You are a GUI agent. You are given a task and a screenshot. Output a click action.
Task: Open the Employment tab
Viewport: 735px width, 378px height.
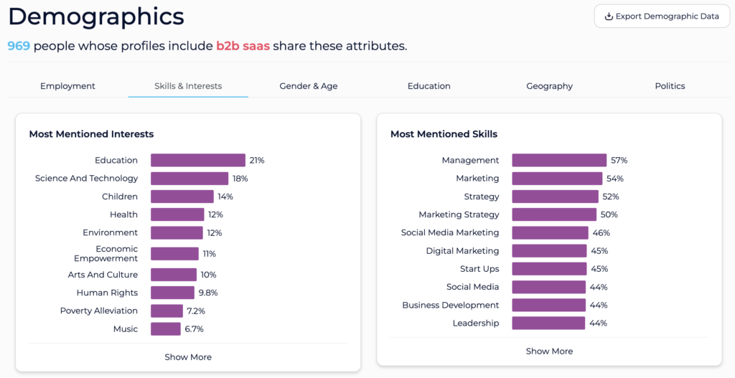pyautogui.click(x=67, y=86)
